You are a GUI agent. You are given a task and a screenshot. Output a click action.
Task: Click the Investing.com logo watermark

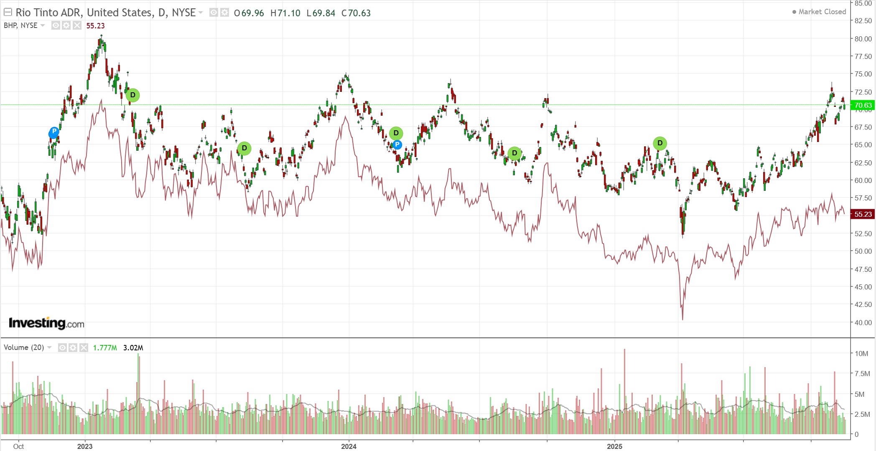point(46,323)
